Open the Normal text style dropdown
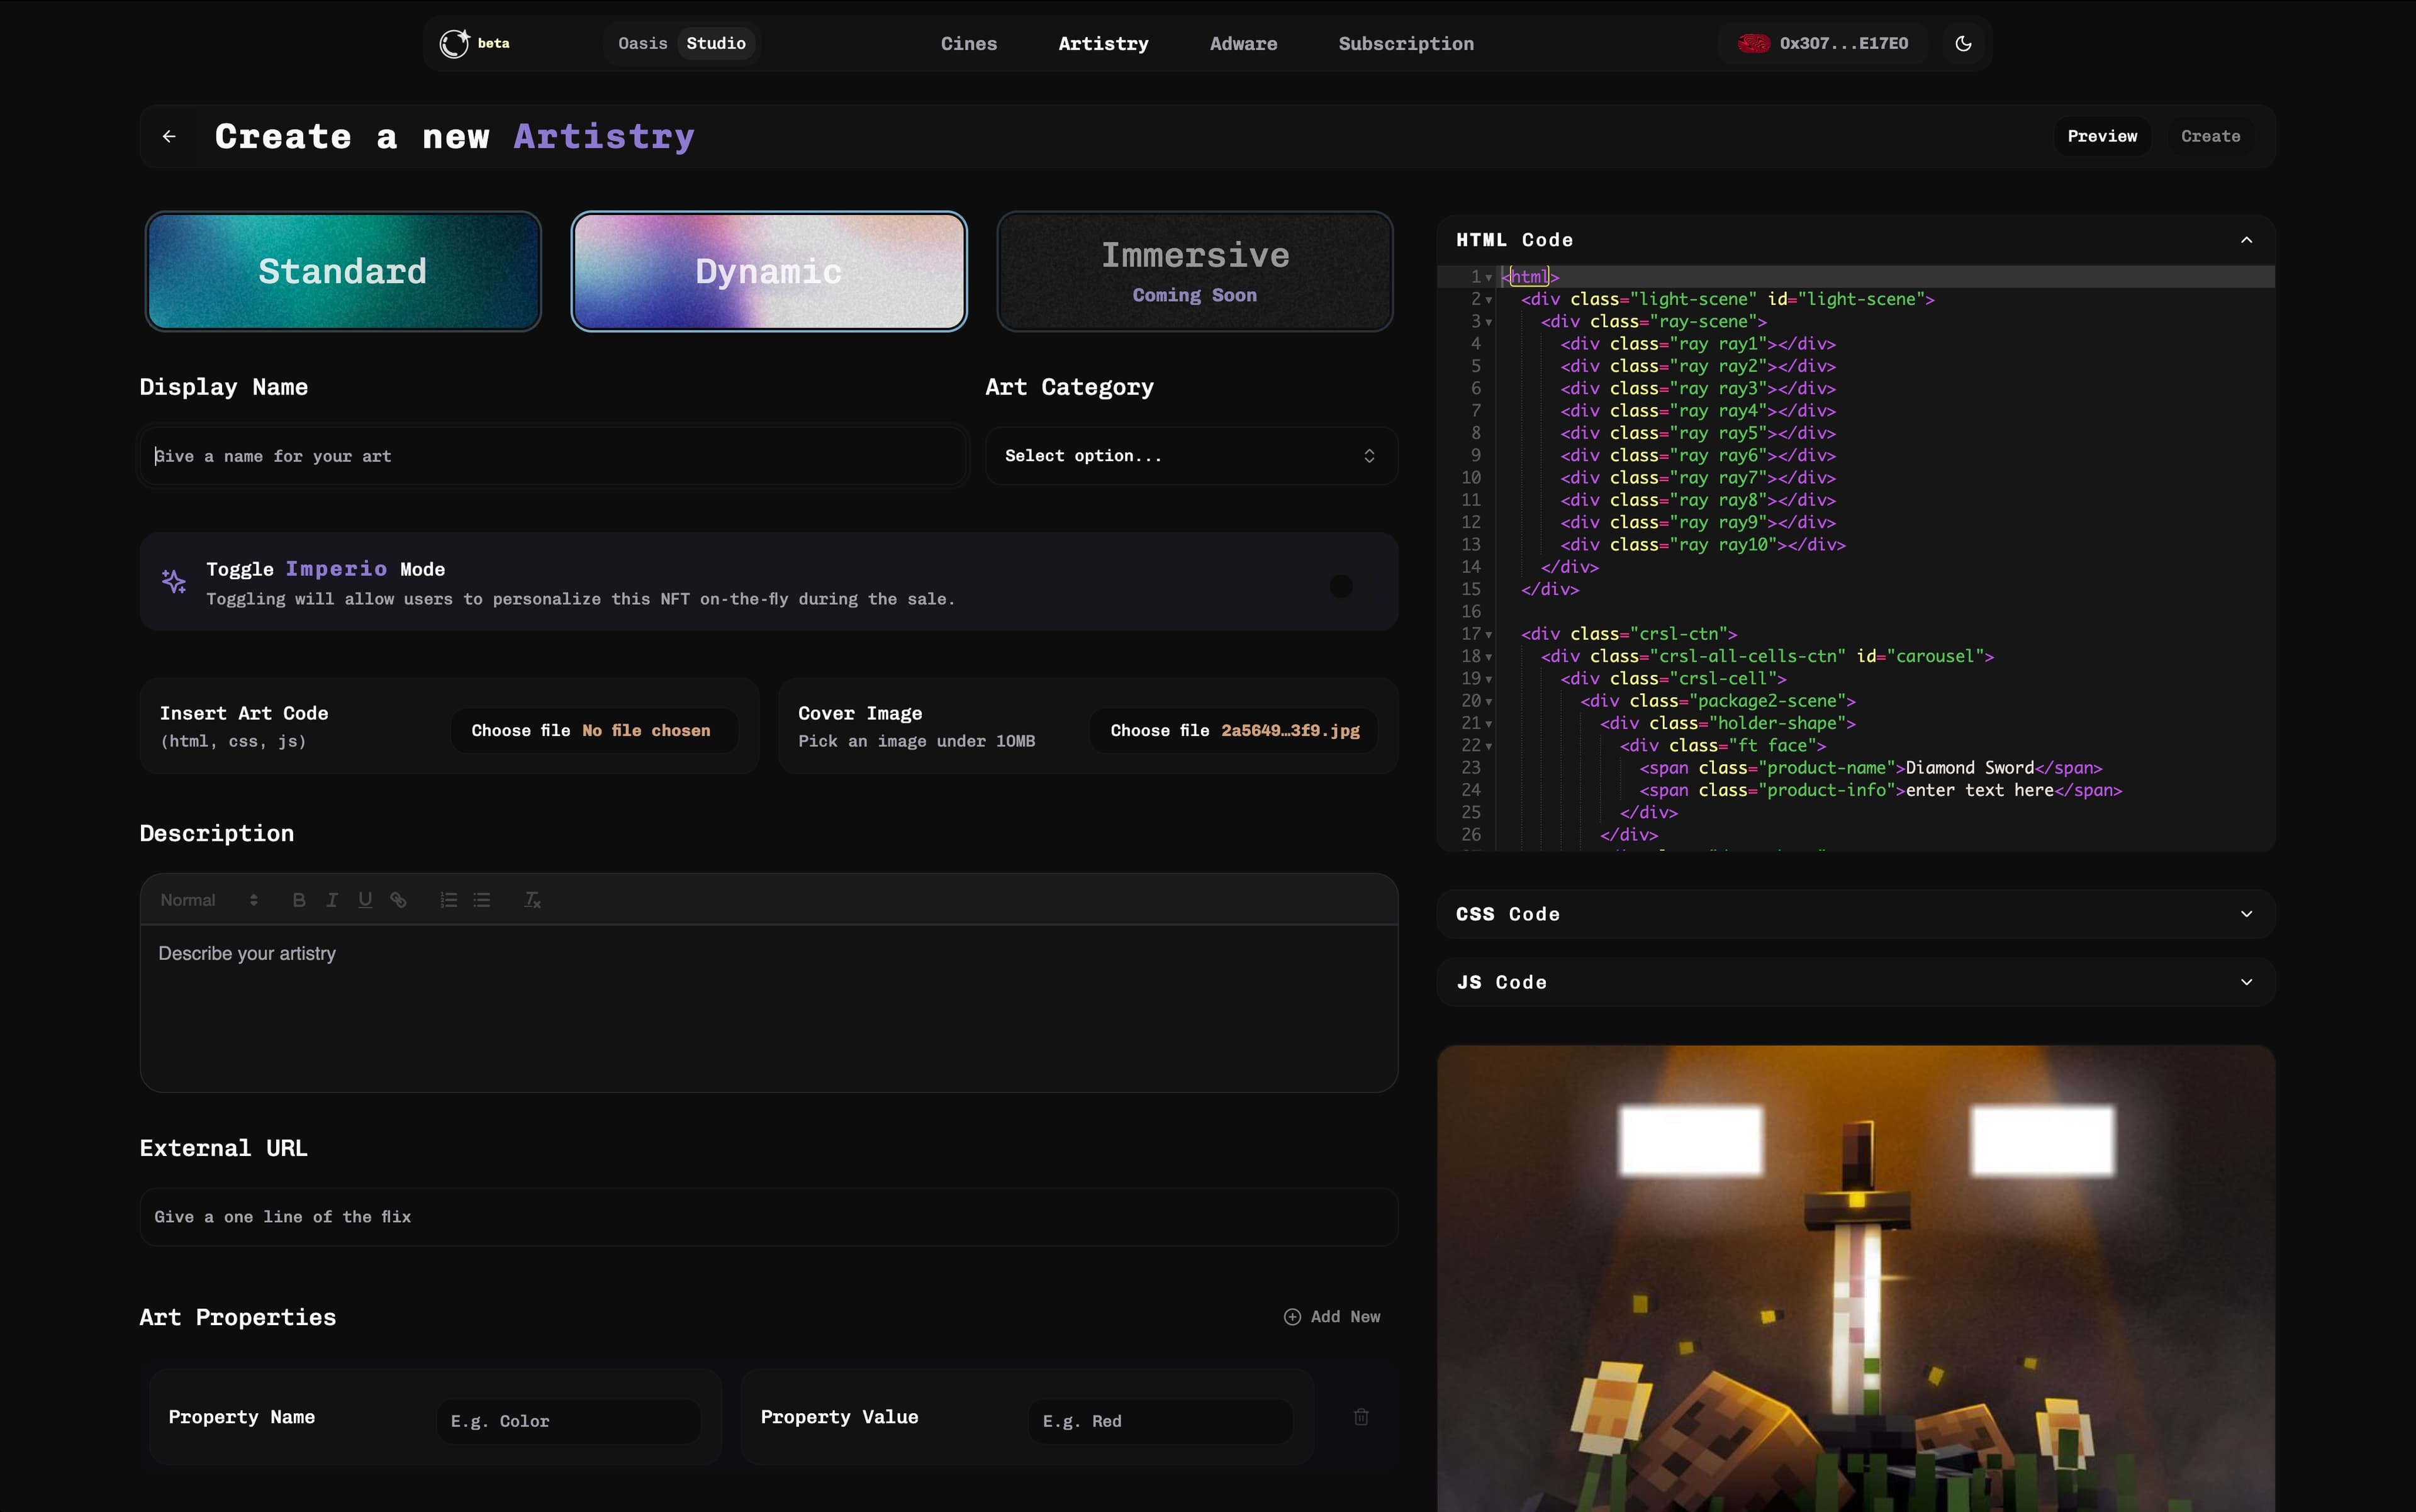Viewport: 2416px width, 1512px height. pyautogui.click(x=209, y=900)
